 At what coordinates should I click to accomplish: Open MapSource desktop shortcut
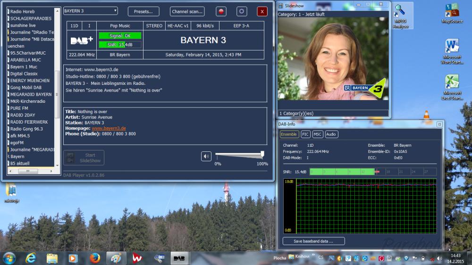coord(452,13)
